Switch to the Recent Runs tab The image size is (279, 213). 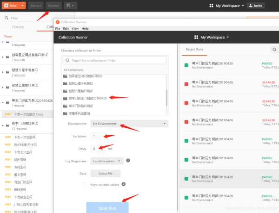(x=194, y=50)
